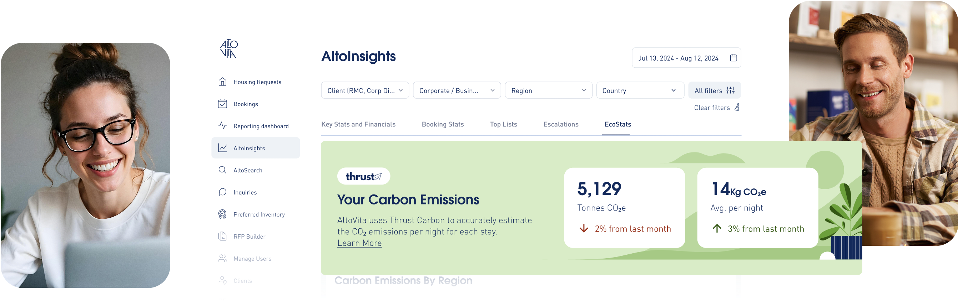The height and width of the screenshot is (301, 958).
Task: Select the Escalations tab
Action: coord(561,124)
